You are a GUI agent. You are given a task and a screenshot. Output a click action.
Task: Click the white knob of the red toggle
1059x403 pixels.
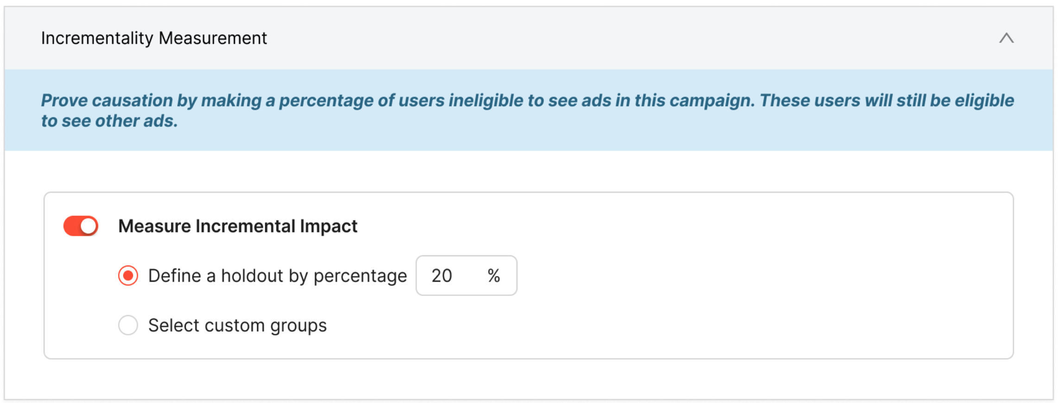click(88, 226)
